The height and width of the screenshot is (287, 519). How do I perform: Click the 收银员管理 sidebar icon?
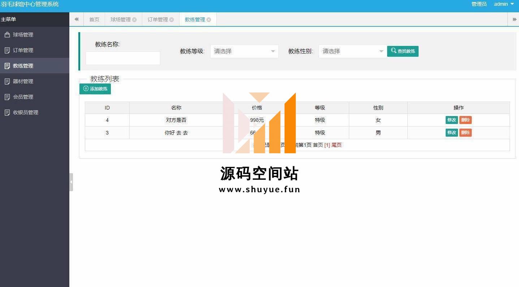[7, 112]
